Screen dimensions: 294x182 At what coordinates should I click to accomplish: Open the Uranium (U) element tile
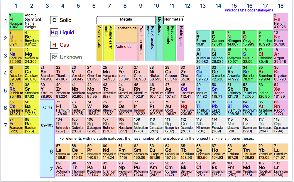pyautogui.click(x=109, y=169)
